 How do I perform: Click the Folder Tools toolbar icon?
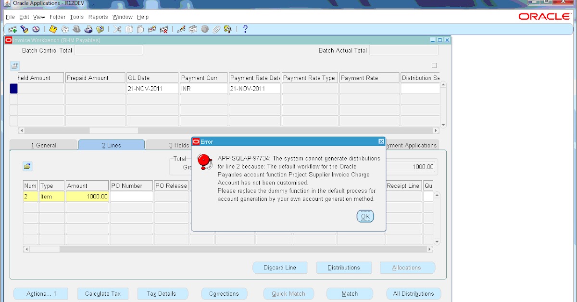pyautogui.click(x=228, y=29)
